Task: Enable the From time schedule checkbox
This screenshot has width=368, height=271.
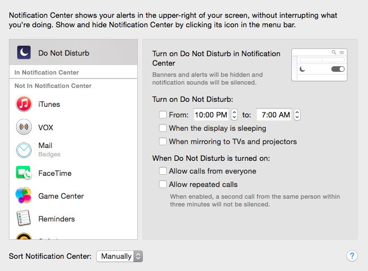Action: pos(163,115)
